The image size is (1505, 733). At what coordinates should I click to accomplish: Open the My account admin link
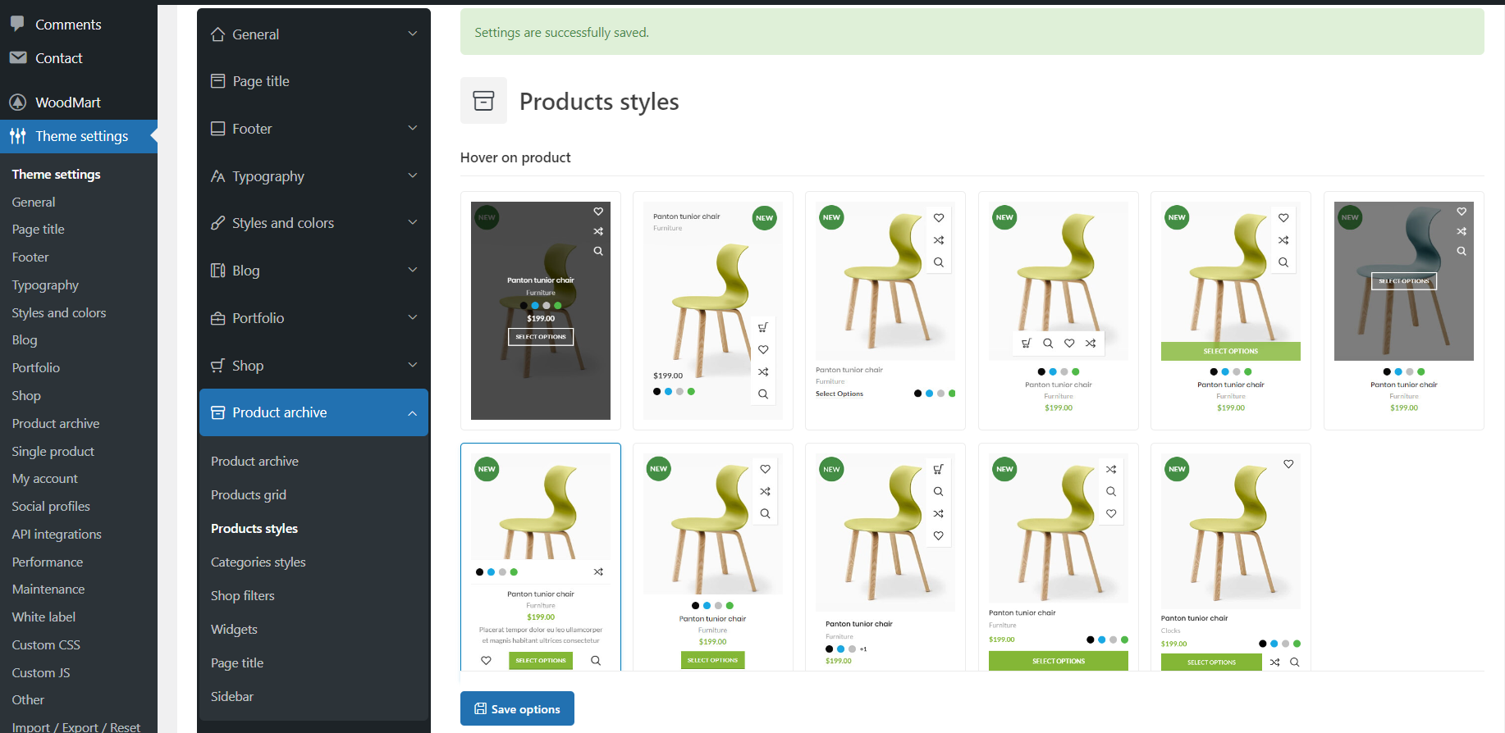pos(45,479)
